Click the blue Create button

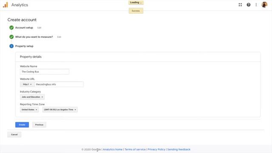22,125
